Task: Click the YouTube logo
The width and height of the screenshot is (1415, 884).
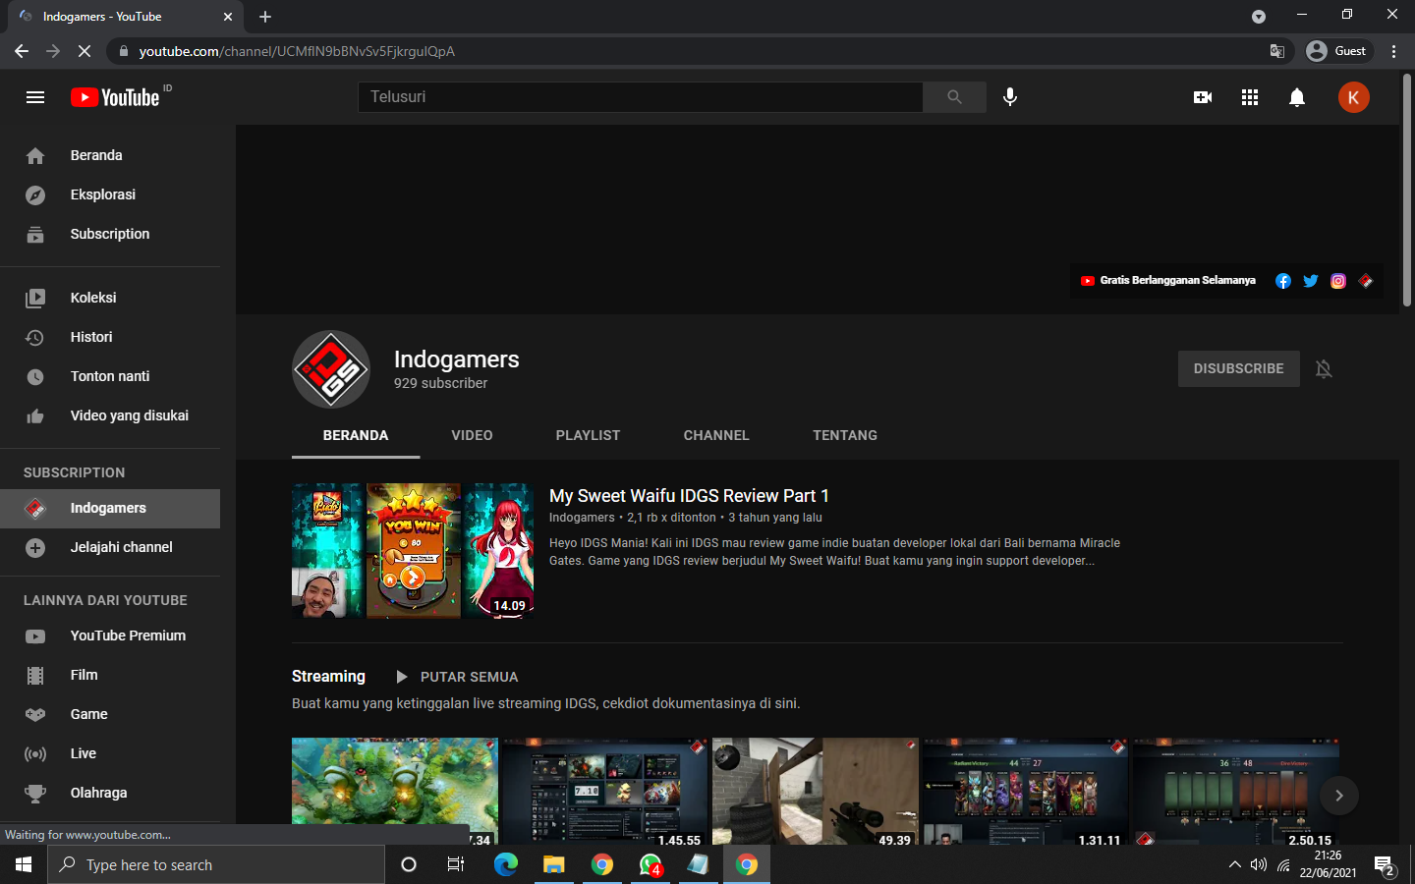Action: pos(115,97)
